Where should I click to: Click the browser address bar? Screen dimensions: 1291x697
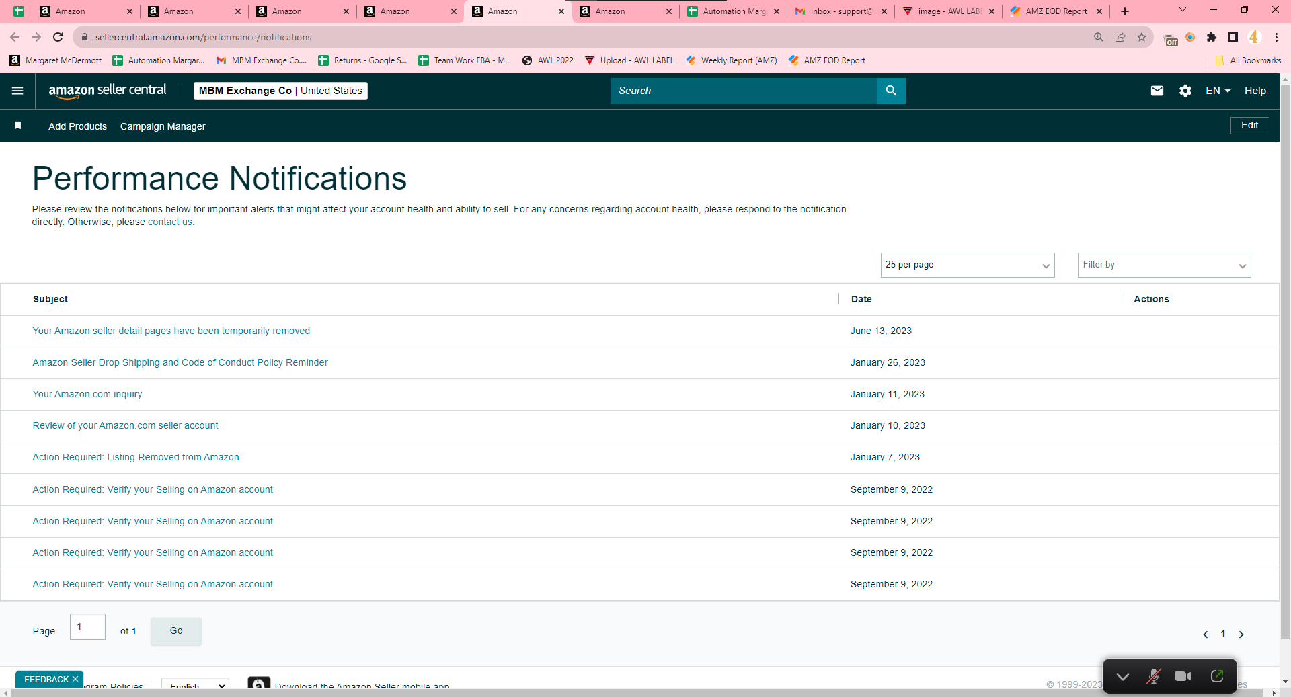(x=578, y=37)
